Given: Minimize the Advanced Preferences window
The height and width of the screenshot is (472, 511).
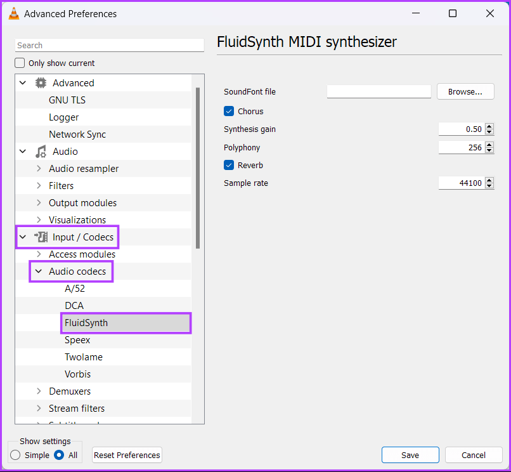Looking at the screenshot, I should pyautogui.click(x=416, y=13).
